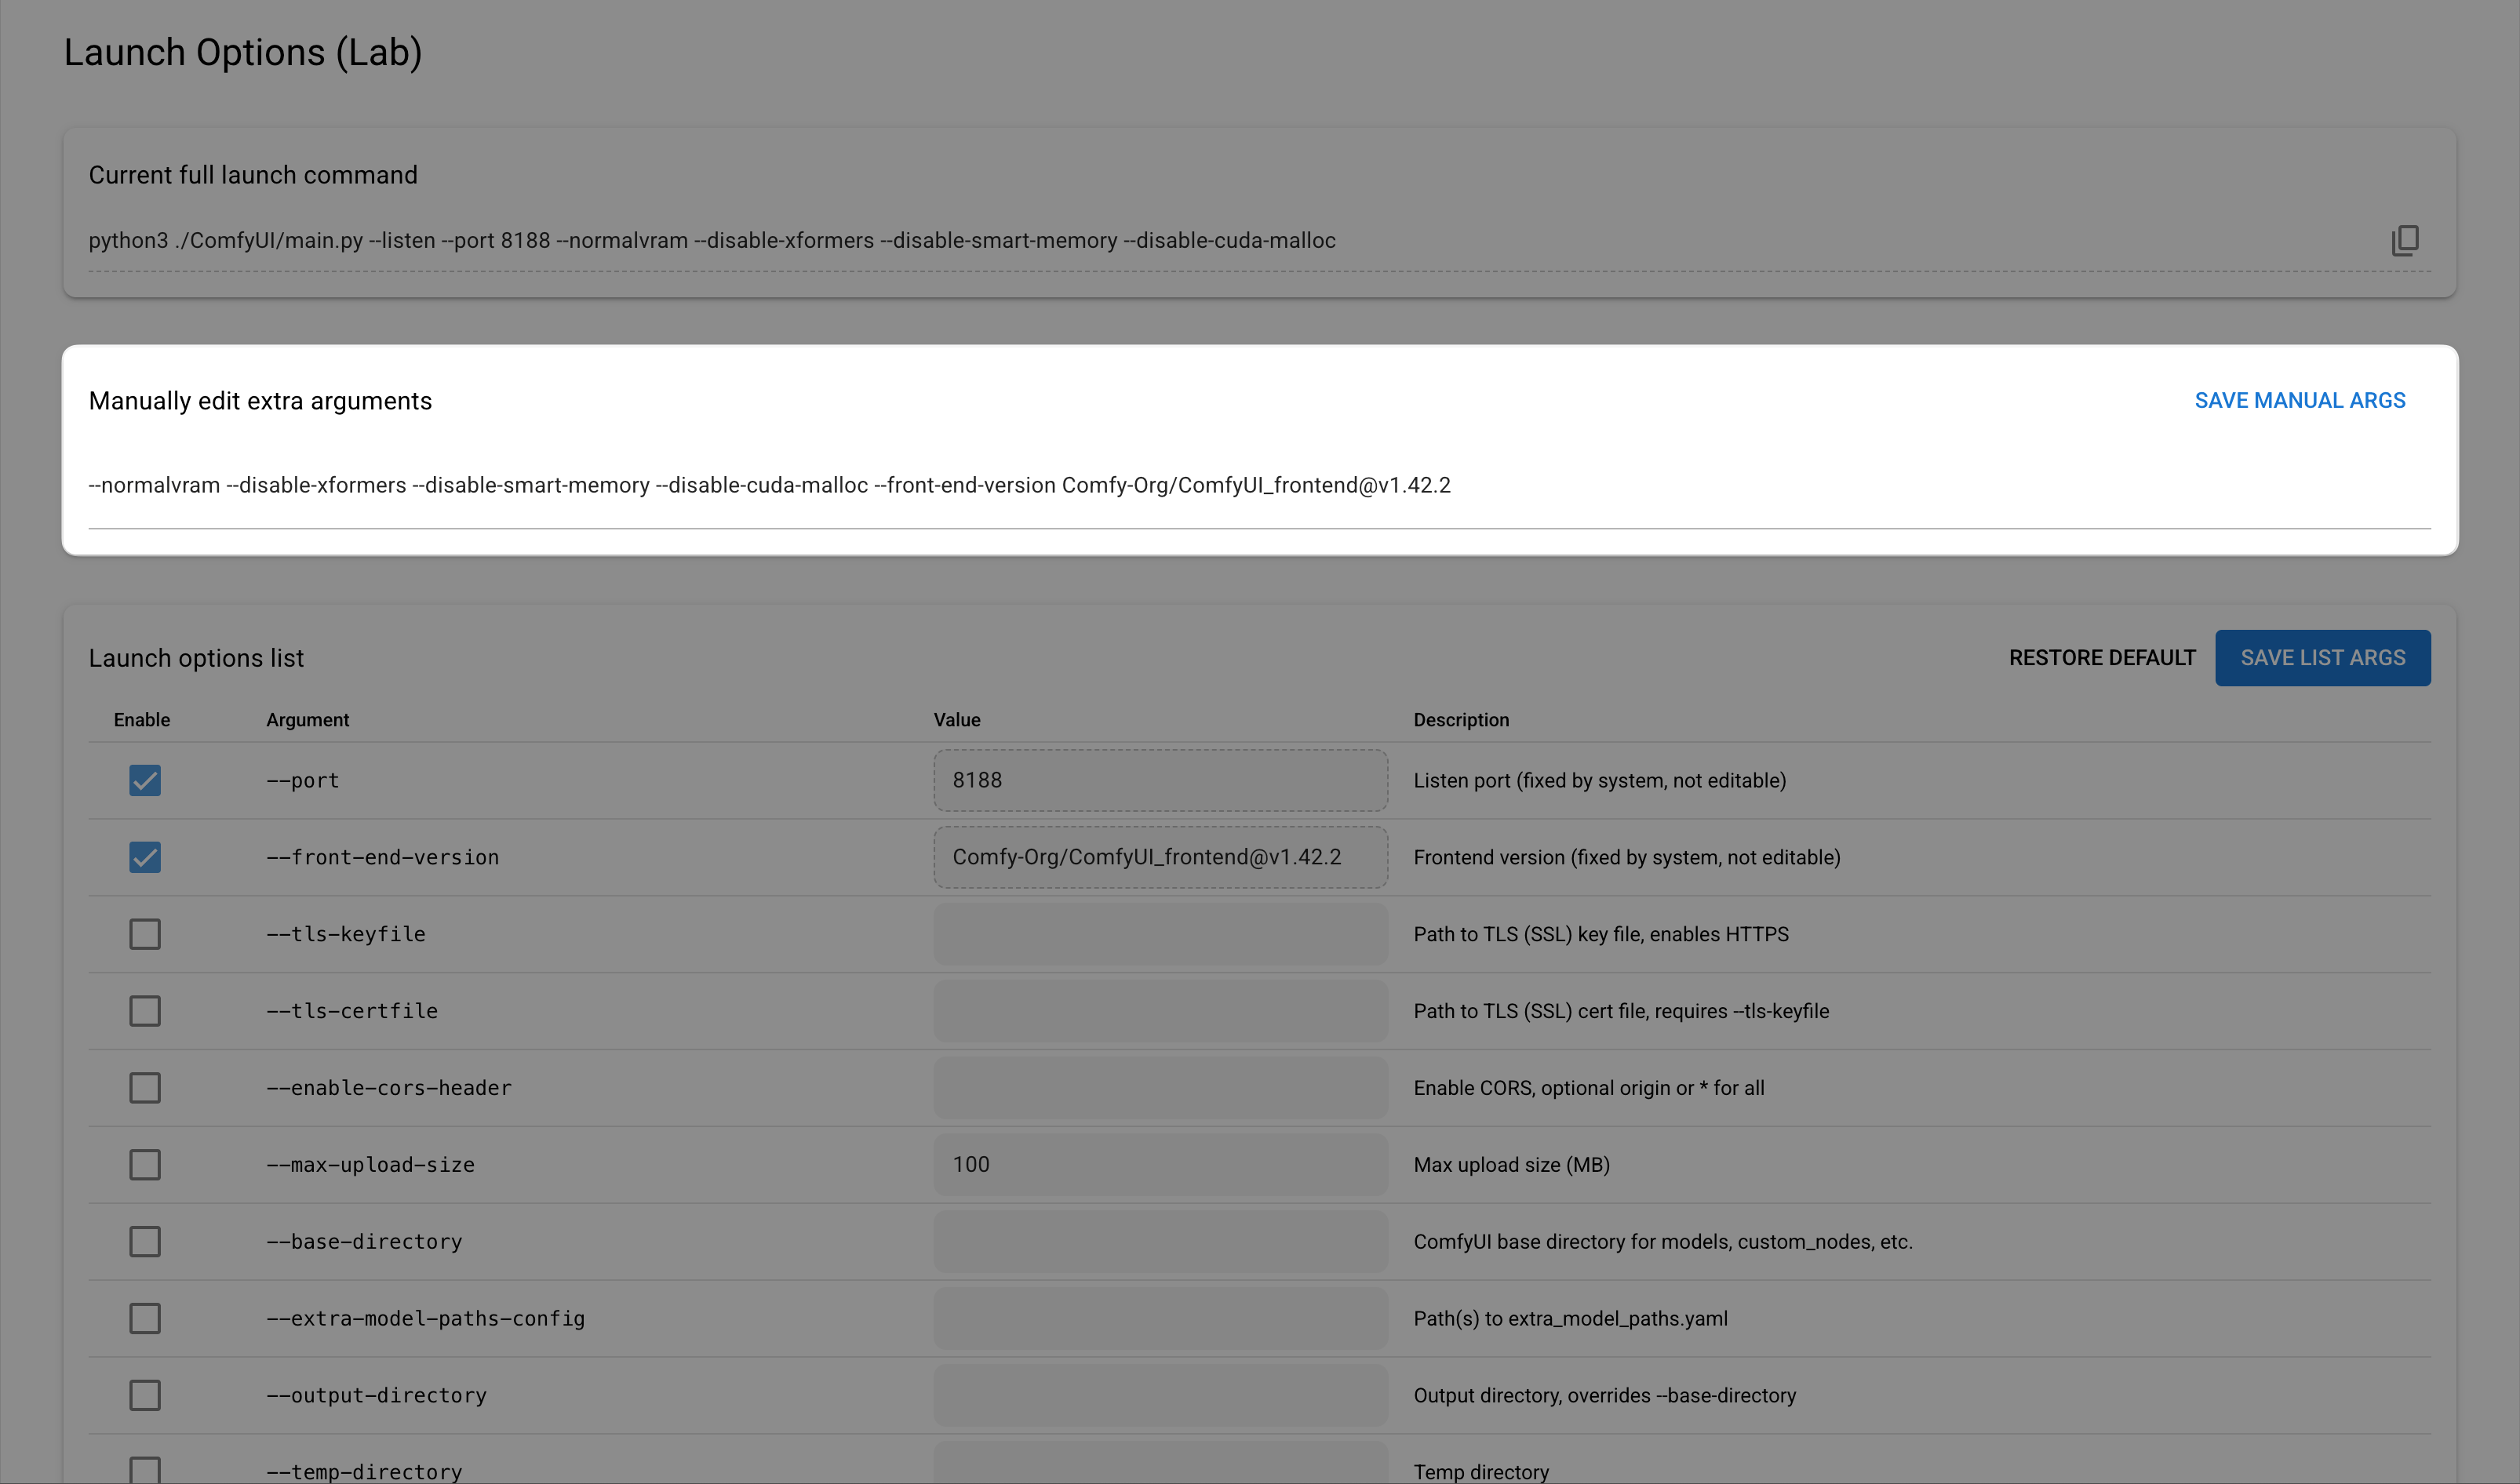
Task: Click SAVE MANUAL ARGS
Action: tap(2300, 400)
